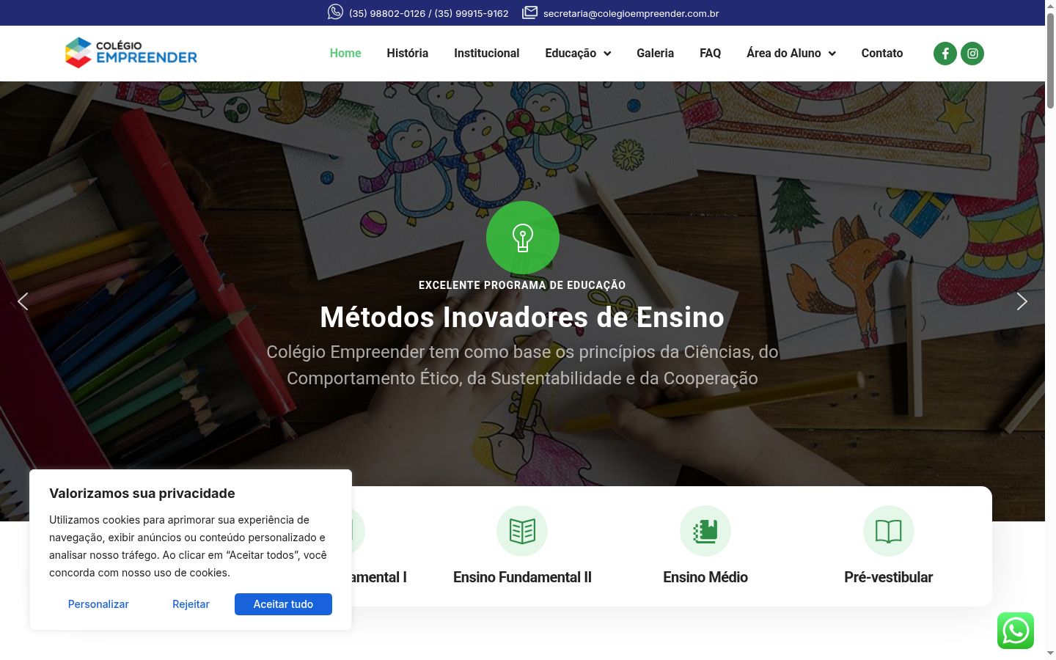Click Personalizar cookies button
1056x660 pixels.
pos(98,604)
